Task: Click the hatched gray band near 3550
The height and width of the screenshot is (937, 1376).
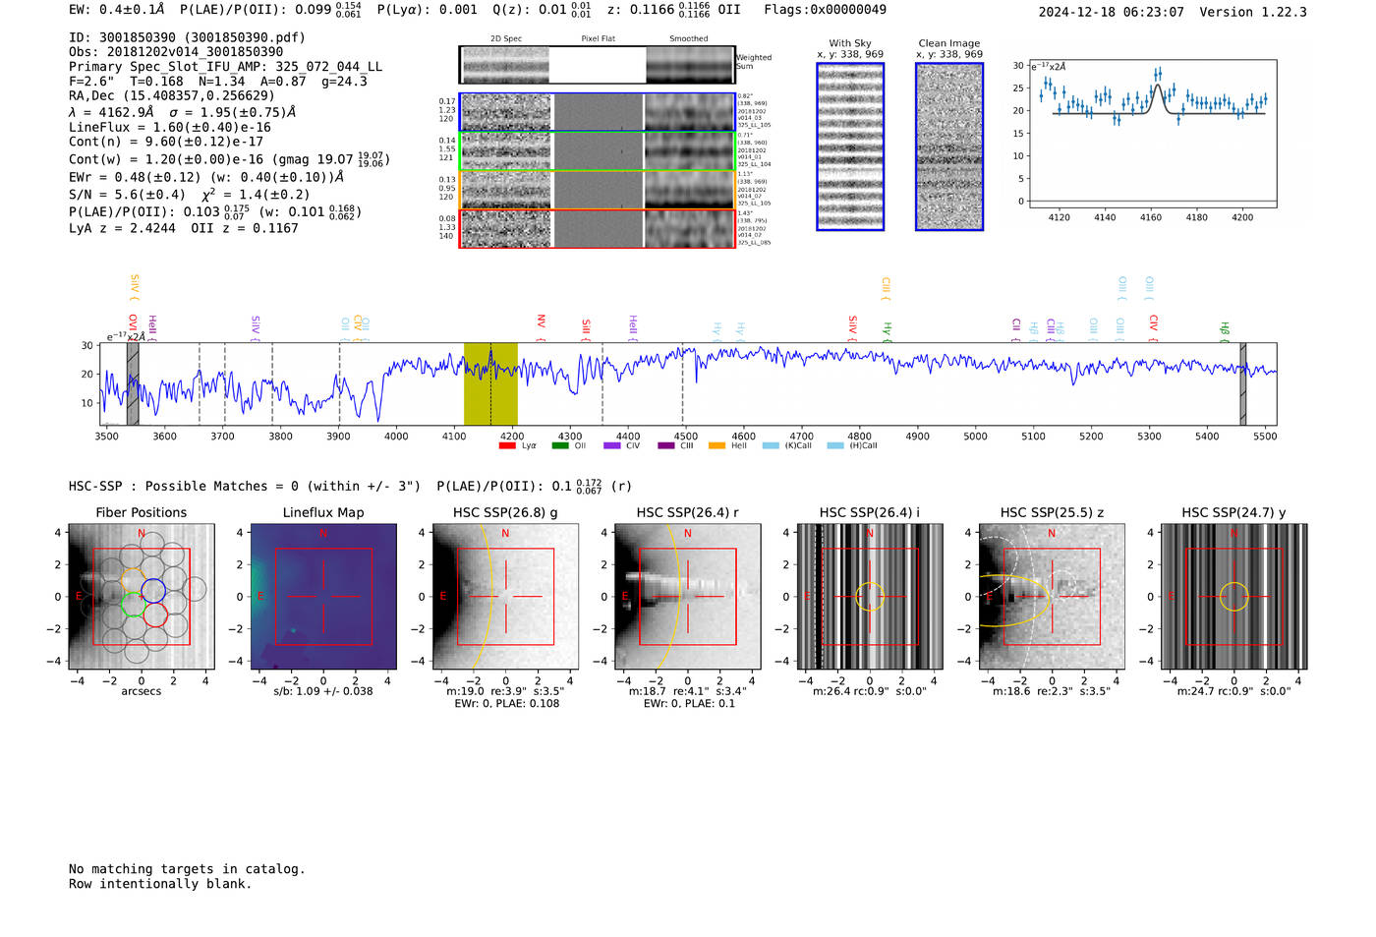Action: coord(133,383)
